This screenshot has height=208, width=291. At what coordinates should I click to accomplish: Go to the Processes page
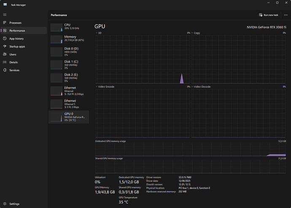(x=24, y=23)
